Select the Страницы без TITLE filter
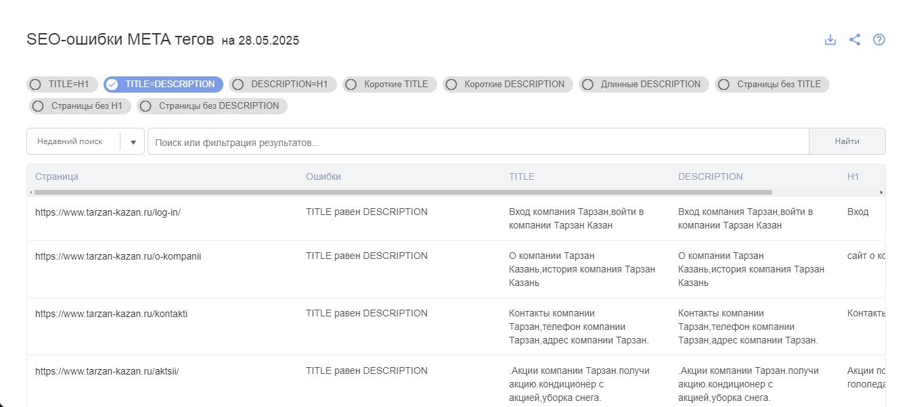This screenshot has width=913, height=407. (x=772, y=85)
